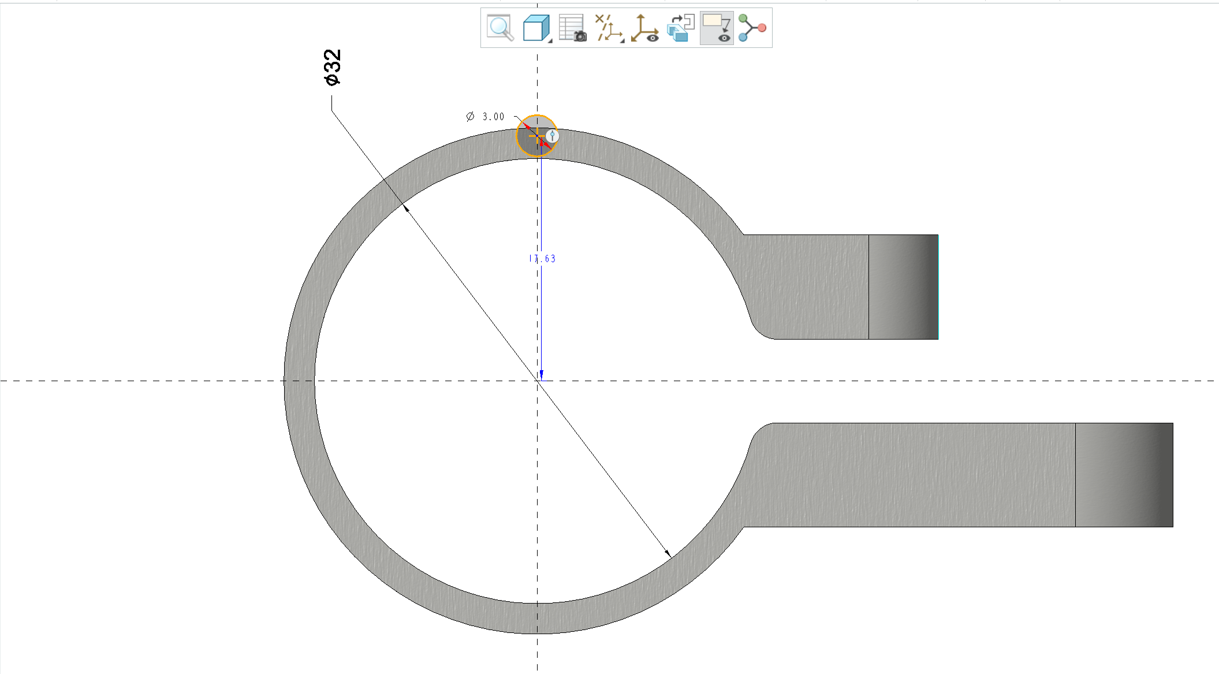
Task: Click the blue 17.63 dimension value
Action: (x=542, y=259)
